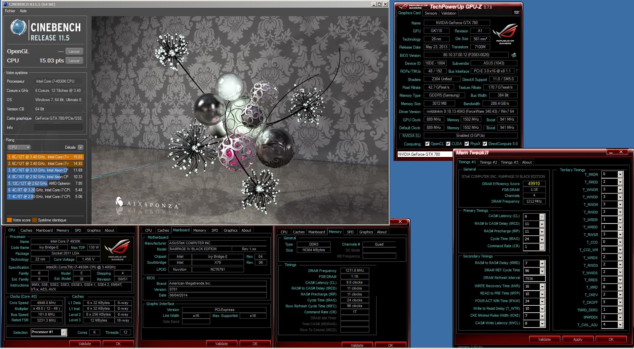Click the DRAM Refresh Interval field 7936
Image resolution: width=634 pixels, height=349 pixels.
[x=534, y=279]
